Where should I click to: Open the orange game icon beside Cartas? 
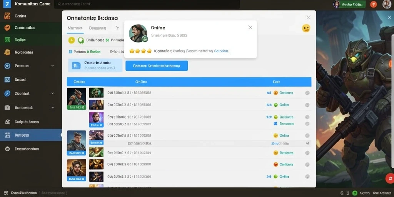(7, 16)
